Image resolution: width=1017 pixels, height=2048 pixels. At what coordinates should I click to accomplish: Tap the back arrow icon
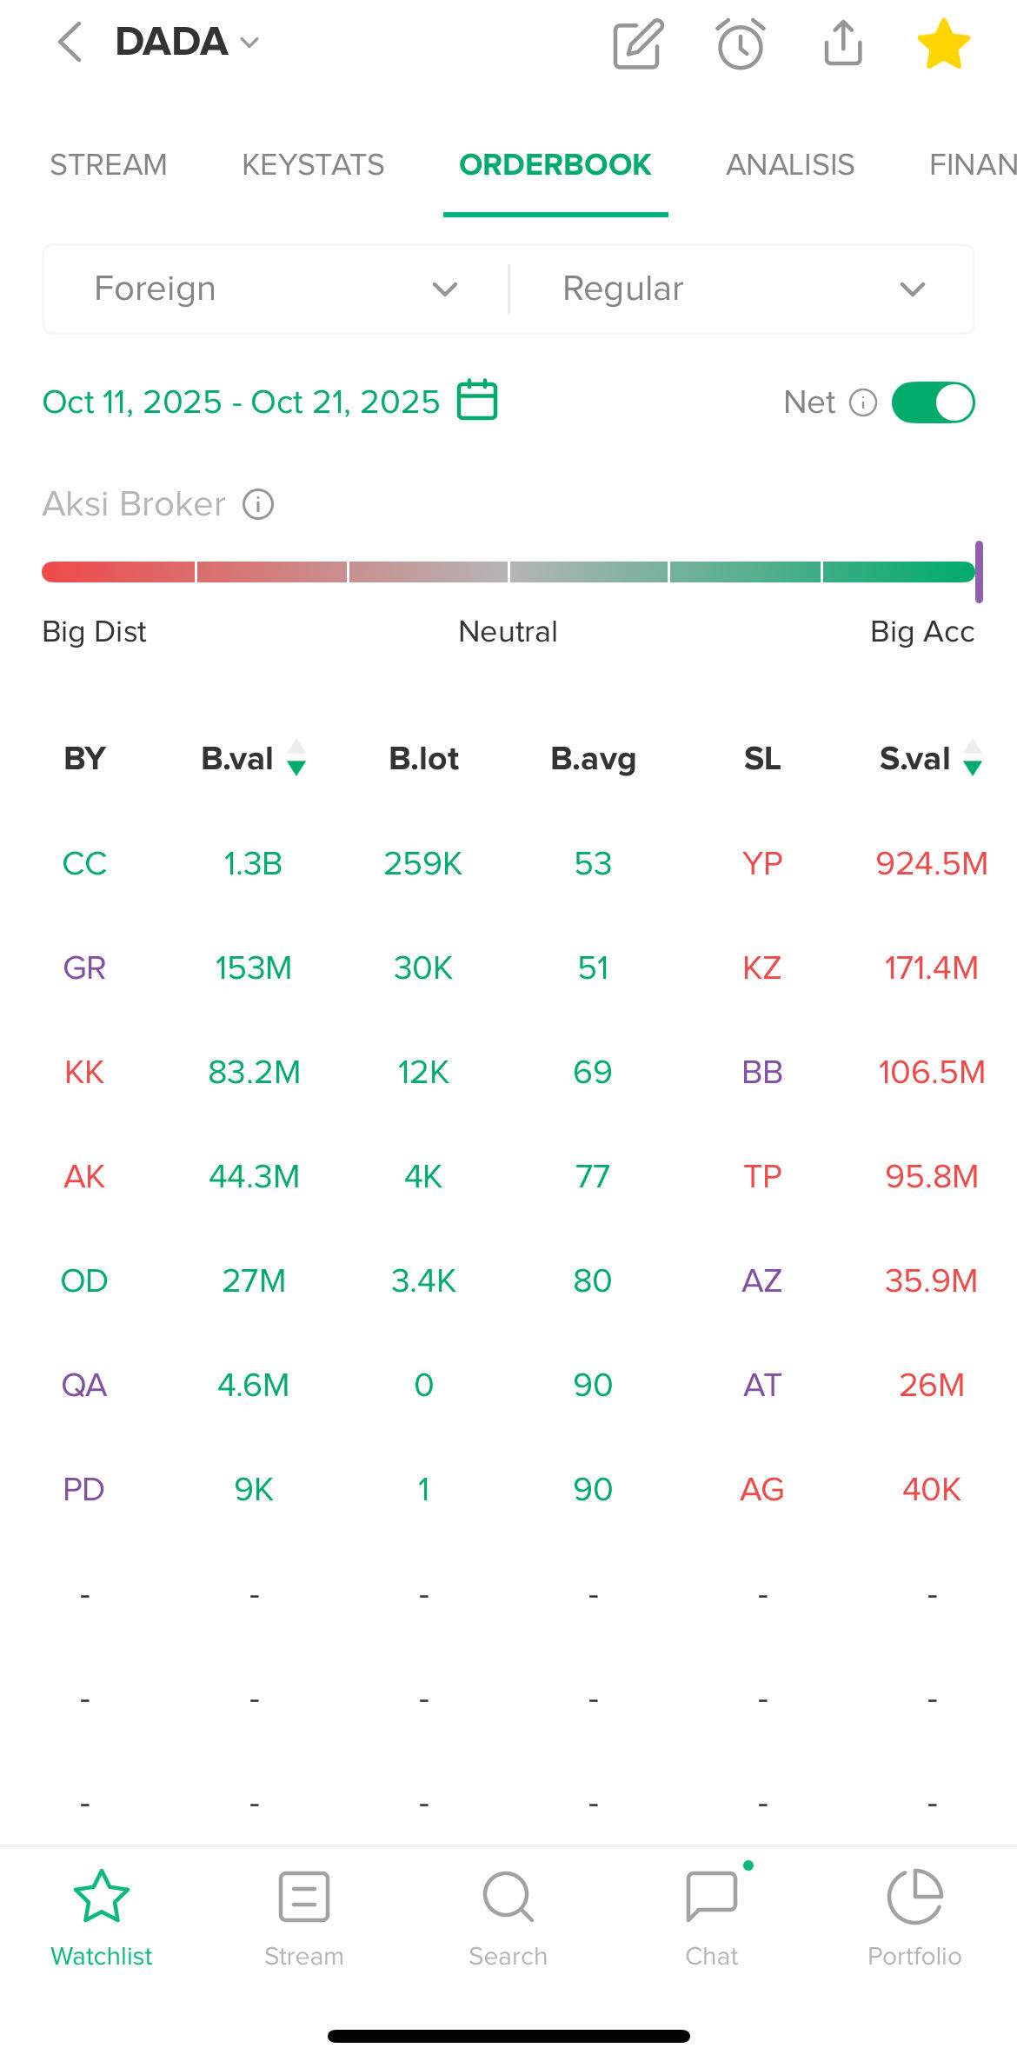pos(70,42)
